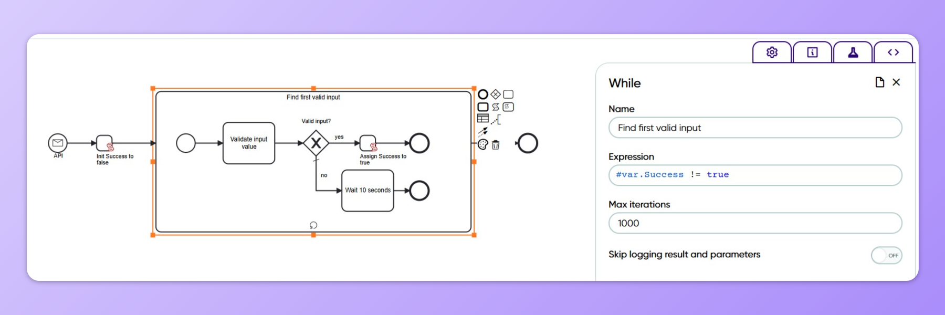945x315 pixels.
Task: Click the 'While' panel heading
Action: 625,83
